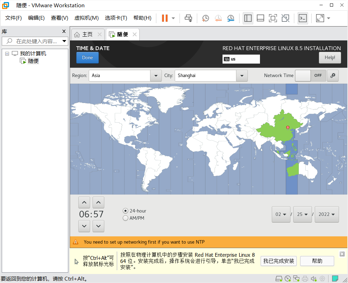
Task: Increase the hours with the up arrow
Action: tap(84, 202)
